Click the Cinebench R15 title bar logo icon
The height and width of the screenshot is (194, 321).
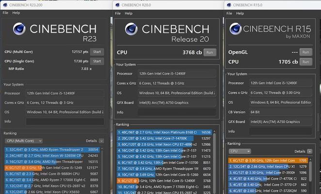click(x=229, y=5)
